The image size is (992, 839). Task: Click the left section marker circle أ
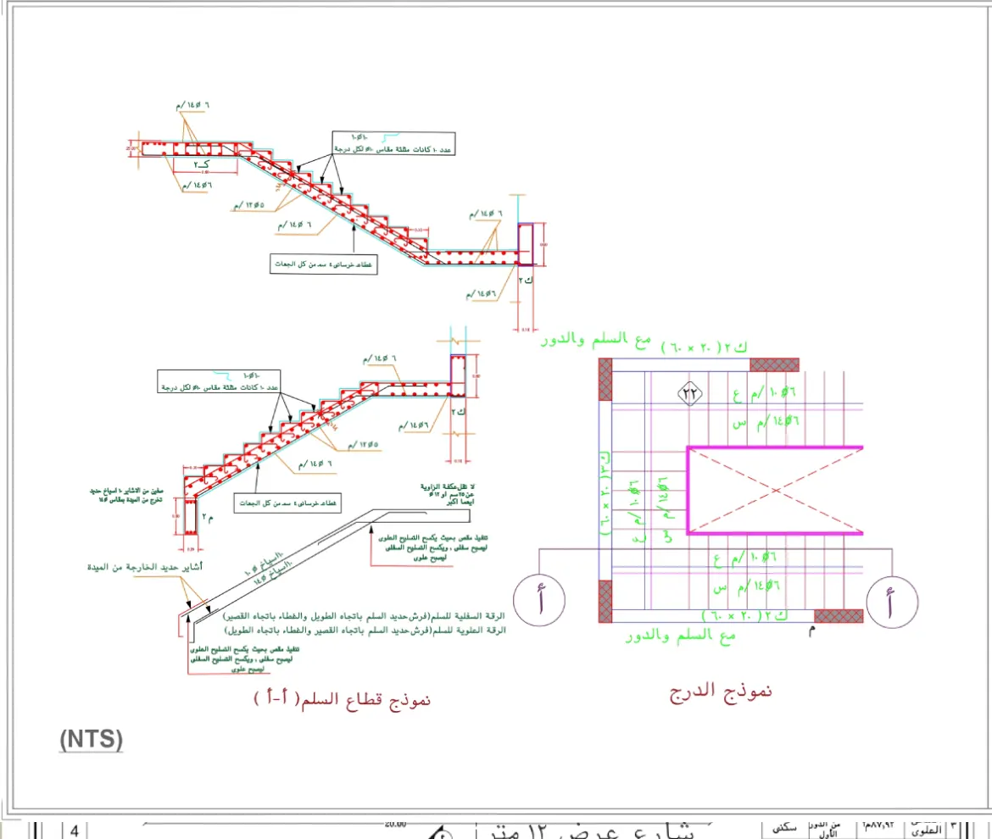[x=539, y=600]
